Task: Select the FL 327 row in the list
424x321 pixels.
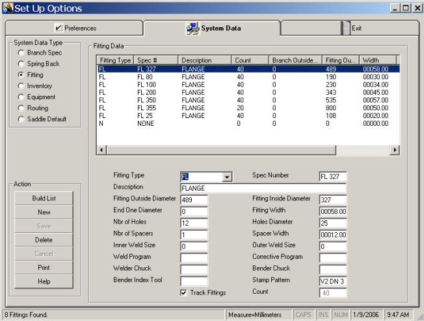Action: [x=248, y=69]
